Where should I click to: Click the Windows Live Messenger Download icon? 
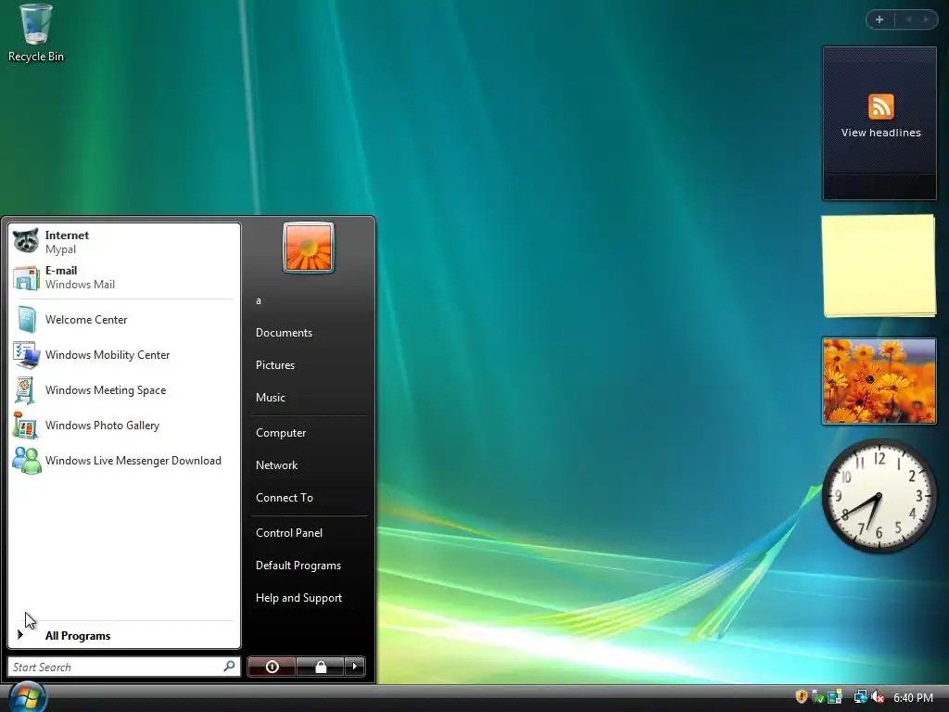26,460
